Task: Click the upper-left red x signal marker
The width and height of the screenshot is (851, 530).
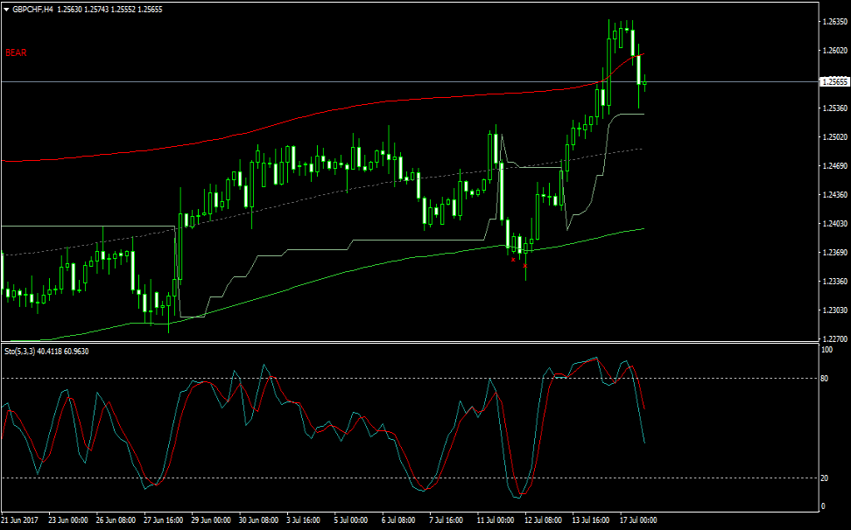Action: tap(513, 259)
